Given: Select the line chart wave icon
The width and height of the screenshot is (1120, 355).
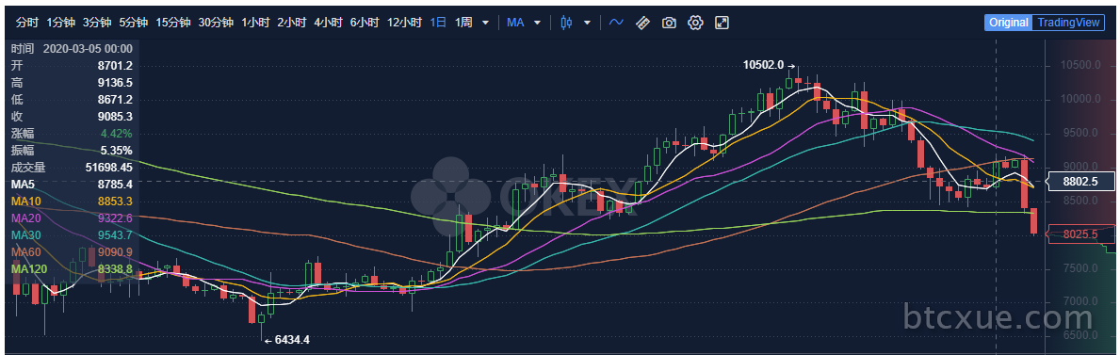Looking at the screenshot, I should coord(616,23).
